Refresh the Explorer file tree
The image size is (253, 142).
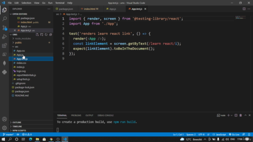pos(46,35)
